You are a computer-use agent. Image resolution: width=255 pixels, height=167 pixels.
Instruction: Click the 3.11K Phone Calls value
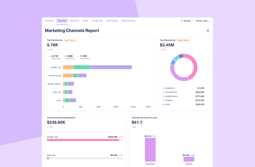click(x=55, y=56)
